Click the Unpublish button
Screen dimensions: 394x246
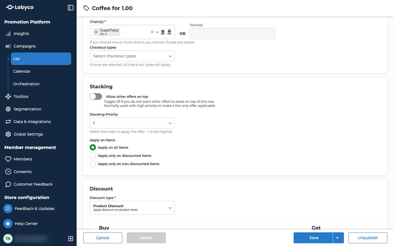tap(368, 238)
